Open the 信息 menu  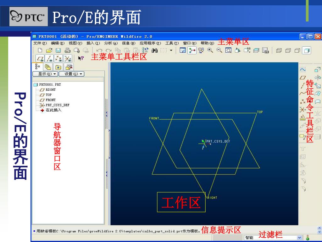point(129,43)
